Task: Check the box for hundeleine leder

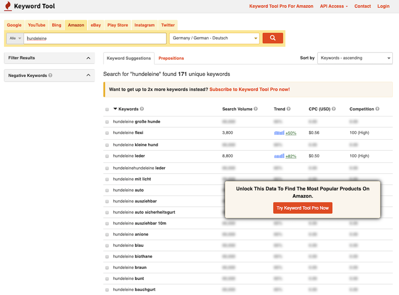Action: point(107,156)
